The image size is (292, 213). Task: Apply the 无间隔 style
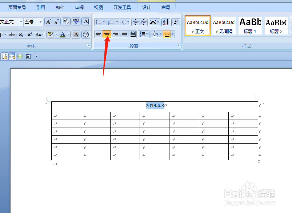pos(224,25)
